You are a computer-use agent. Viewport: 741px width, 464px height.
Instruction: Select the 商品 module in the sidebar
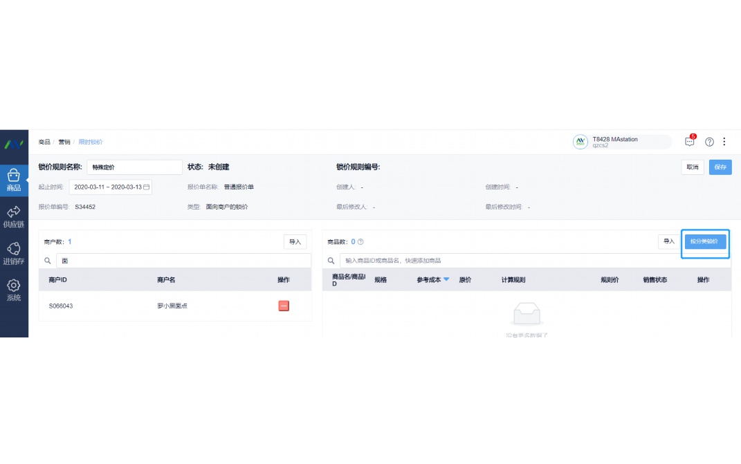14,180
